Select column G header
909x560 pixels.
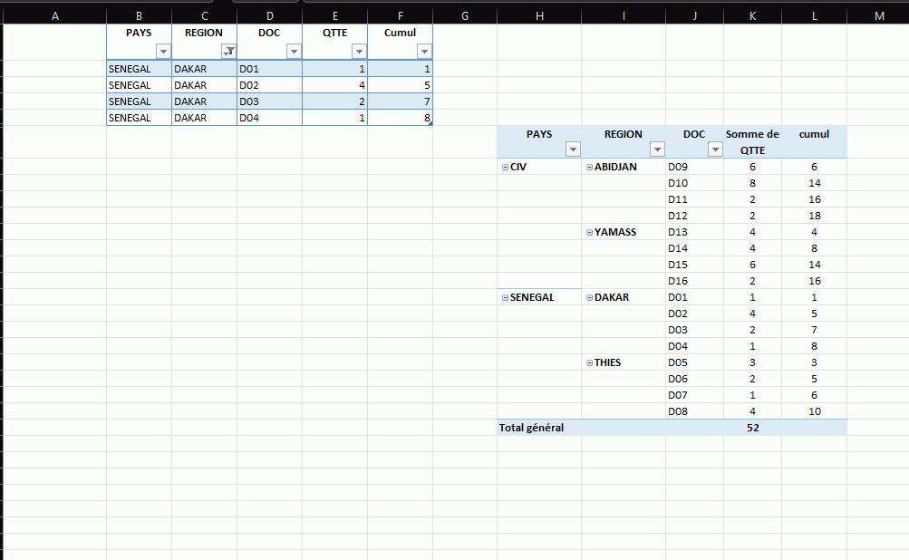coord(464,16)
